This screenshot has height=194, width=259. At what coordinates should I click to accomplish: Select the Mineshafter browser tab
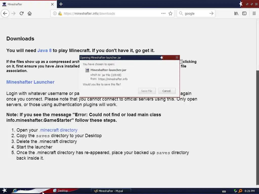(28, 4)
